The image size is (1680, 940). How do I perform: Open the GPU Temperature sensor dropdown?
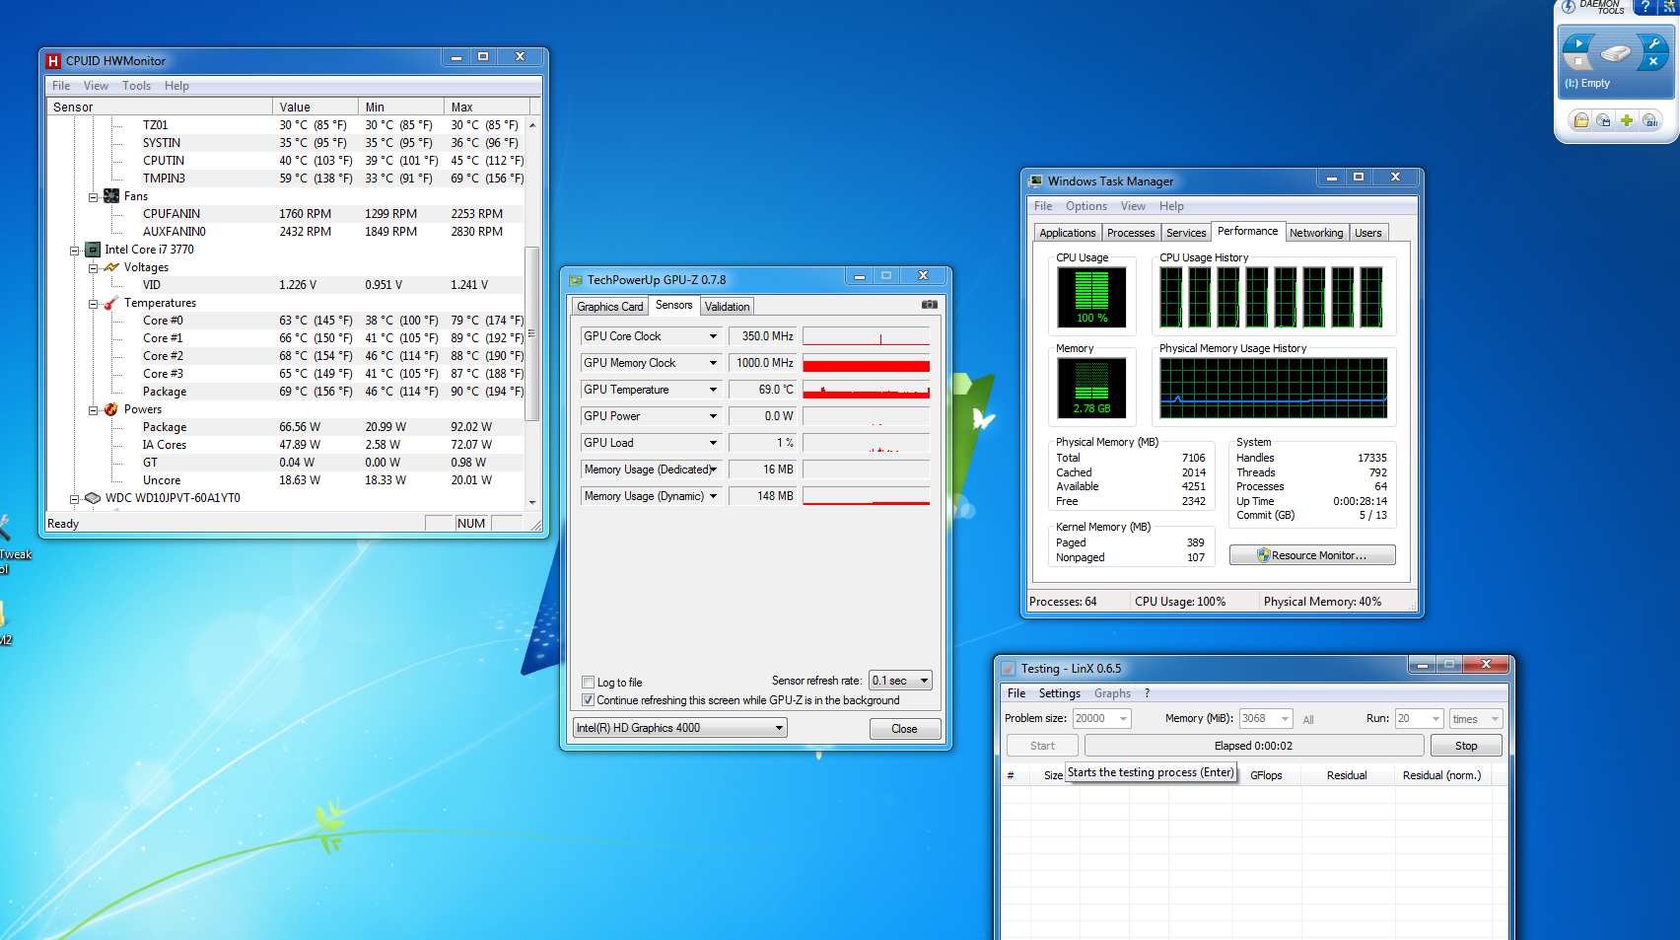[713, 390]
